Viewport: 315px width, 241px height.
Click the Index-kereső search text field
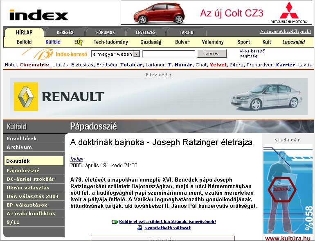click(x=169, y=54)
